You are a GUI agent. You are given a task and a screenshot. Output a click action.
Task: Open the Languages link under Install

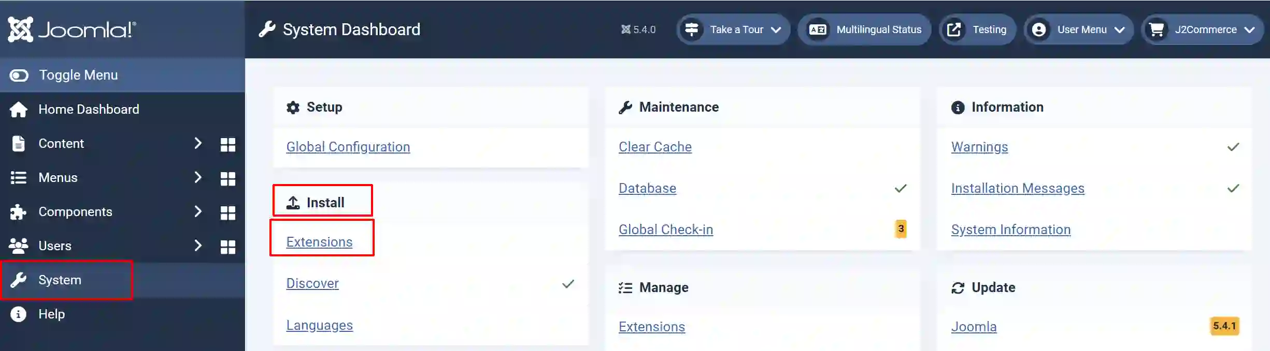pos(320,325)
